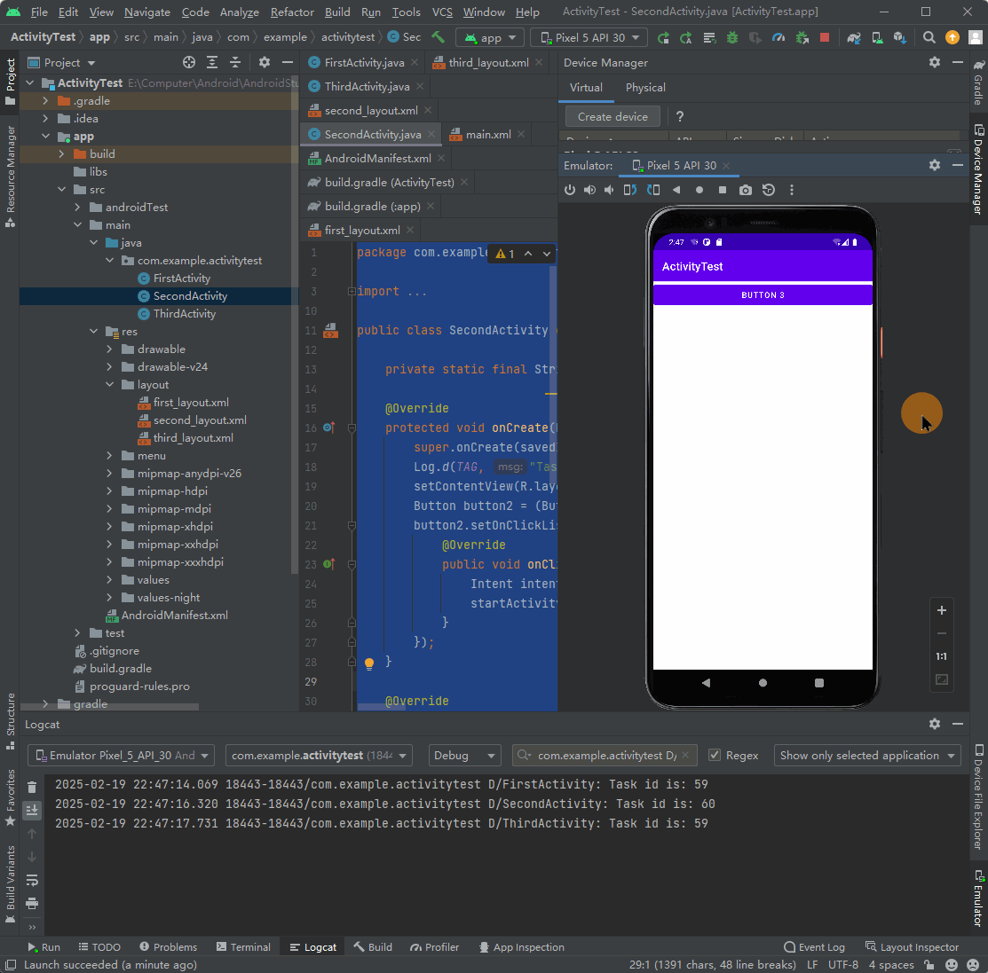Open Logcat settings gear icon
Viewport: 988px width, 973px height.
[x=935, y=725]
